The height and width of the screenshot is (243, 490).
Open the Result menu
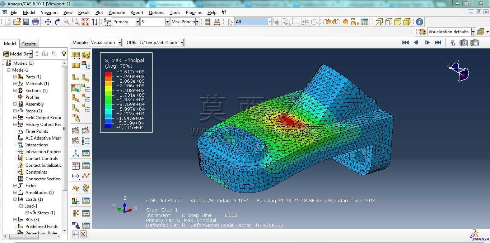point(84,12)
